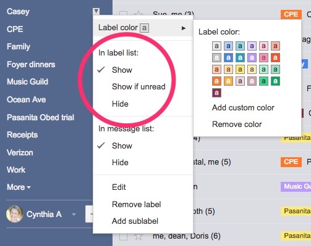Tick checkbox for me, dean, Doris email

[x=123, y=236]
